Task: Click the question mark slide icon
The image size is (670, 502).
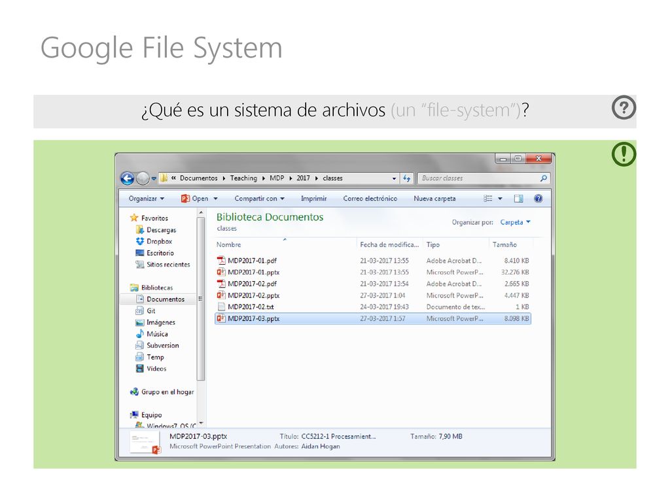Action: pyautogui.click(x=624, y=108)
